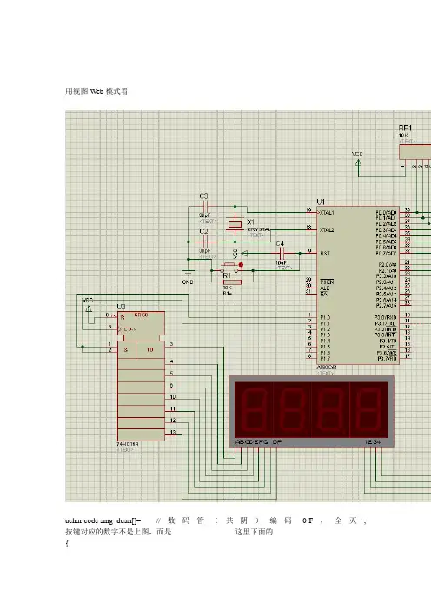
Task: Select capacitor C3 in the schematic
Action: [205, 207]
